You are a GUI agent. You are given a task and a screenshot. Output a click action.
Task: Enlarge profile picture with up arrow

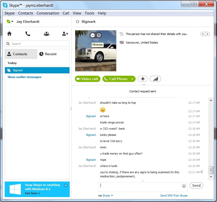[99, 35]
